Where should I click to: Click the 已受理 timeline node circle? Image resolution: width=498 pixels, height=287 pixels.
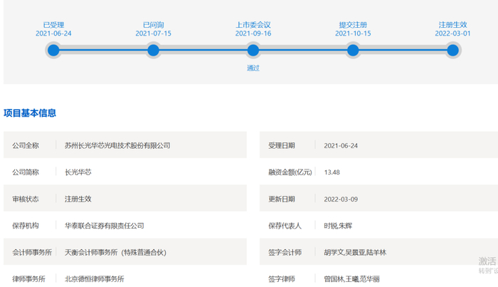pos(53,51)
